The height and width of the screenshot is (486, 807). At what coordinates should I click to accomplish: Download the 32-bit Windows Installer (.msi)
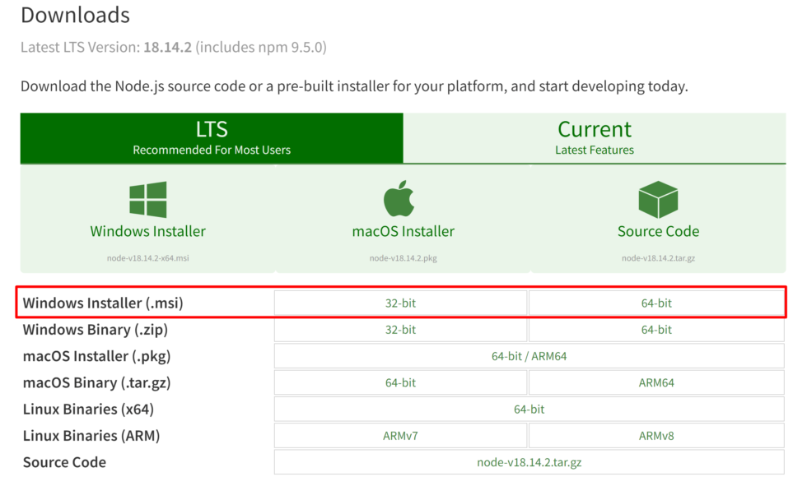pyautogui.click(x=400, y=303)
